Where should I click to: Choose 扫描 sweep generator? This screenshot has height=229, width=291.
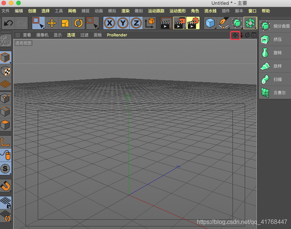pos(275,79)
